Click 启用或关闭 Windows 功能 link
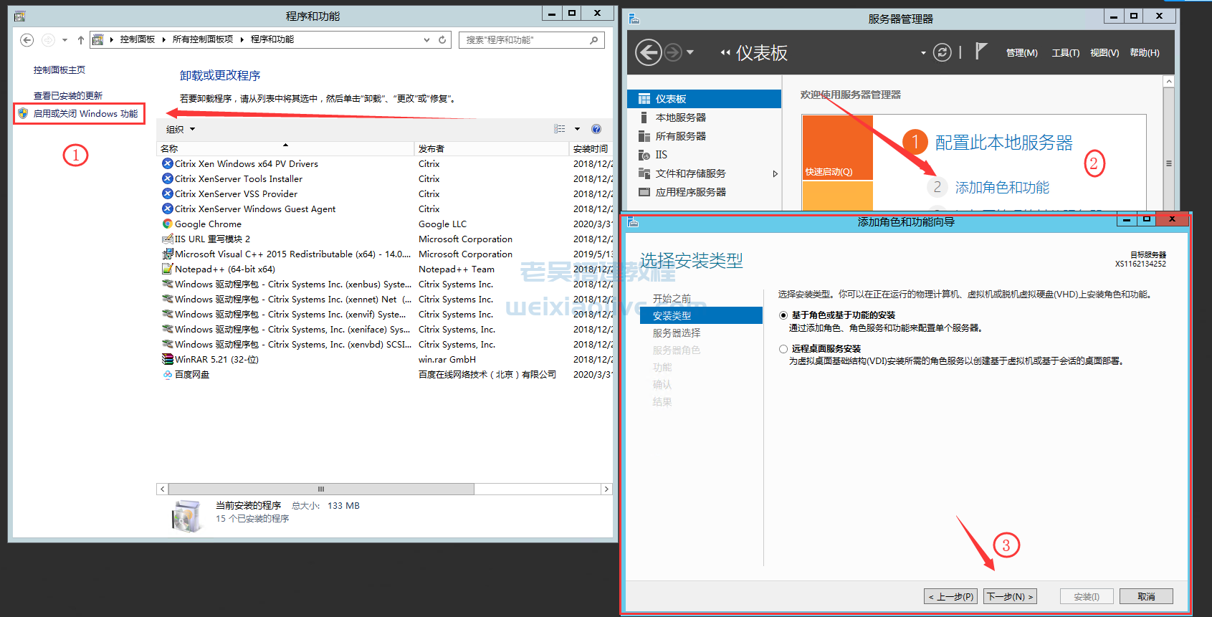 click(85, 114)
